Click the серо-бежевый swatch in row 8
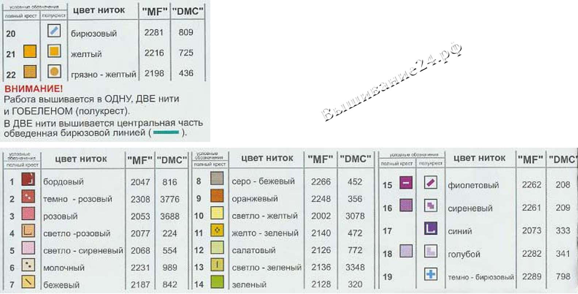578x294 pixels. pos(217,179)
